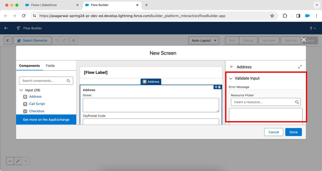Switch to the Components tab
Screen dimensions: 322x171
[x=30, y=66]
